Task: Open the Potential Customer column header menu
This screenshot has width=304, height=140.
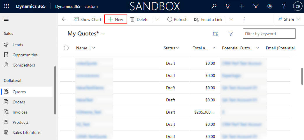Action: click(x=240, y=48)
